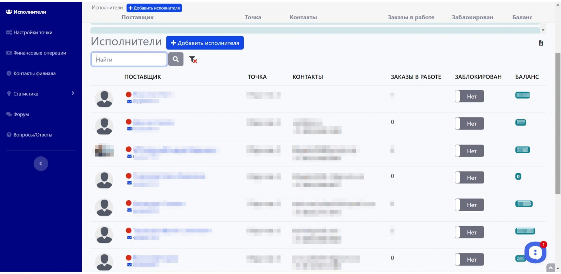Screen dimensions: 561x274
Task: Open Настройки точки in the sidebar
Action: (29, 32)
